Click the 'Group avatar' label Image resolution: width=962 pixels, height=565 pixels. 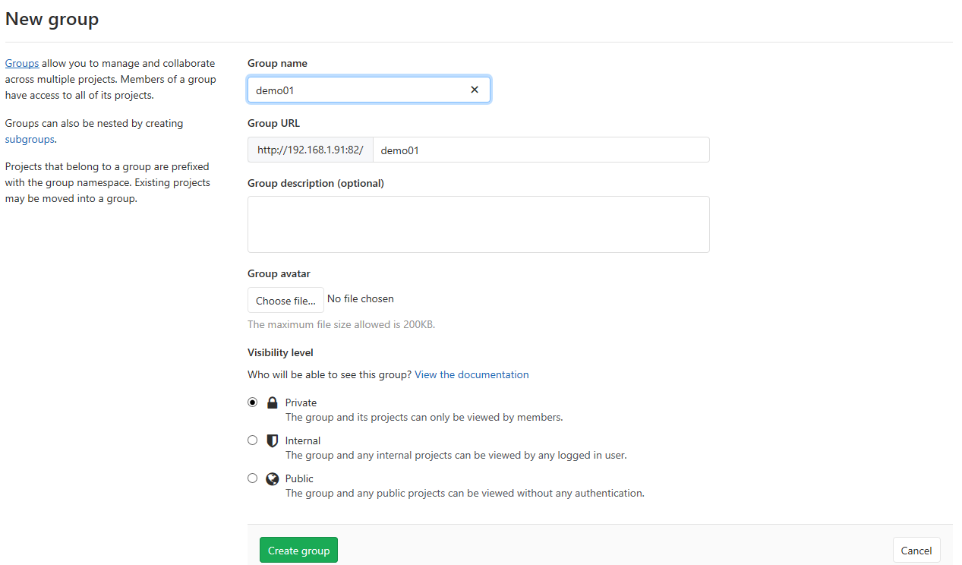279,273
